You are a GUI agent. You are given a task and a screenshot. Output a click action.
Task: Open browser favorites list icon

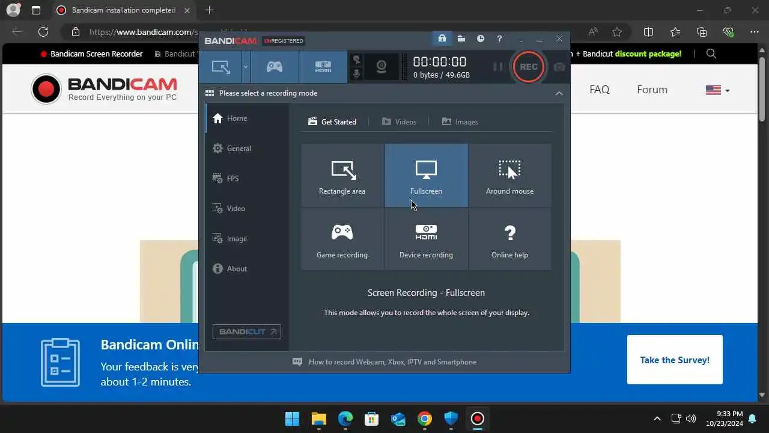pyautogui.click(x=675, y=32)
